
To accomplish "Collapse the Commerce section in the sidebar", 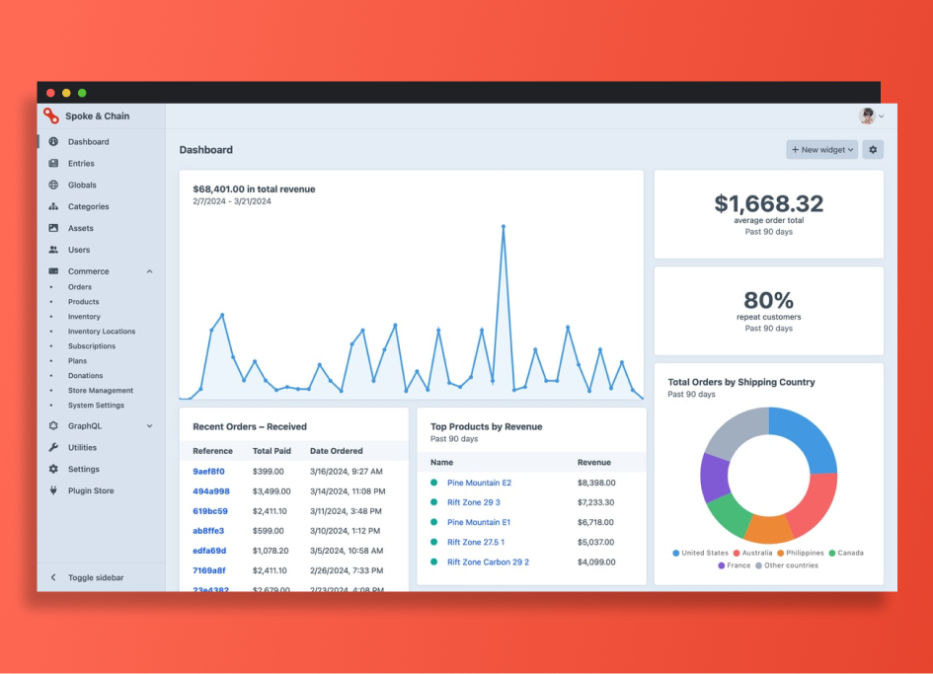I will pos(149,270).
